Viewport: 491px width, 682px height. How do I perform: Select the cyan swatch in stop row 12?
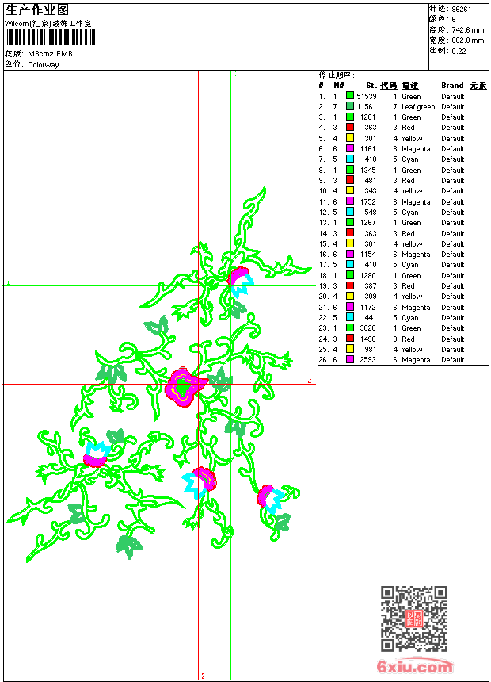coord(349,212)
